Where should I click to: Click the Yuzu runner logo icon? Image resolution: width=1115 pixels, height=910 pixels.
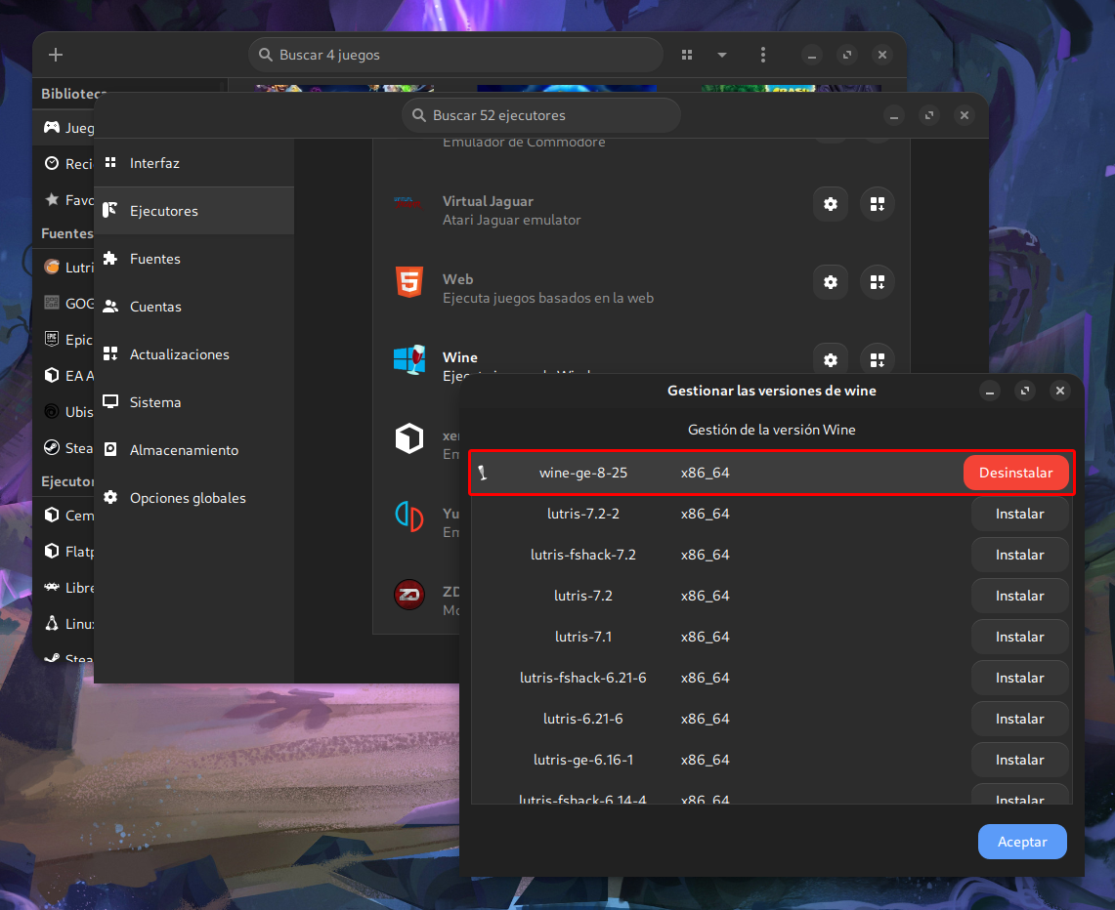coord(409,517)
